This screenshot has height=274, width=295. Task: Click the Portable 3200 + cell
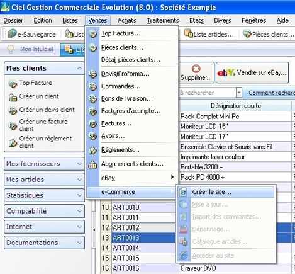[x=235, y=167]
